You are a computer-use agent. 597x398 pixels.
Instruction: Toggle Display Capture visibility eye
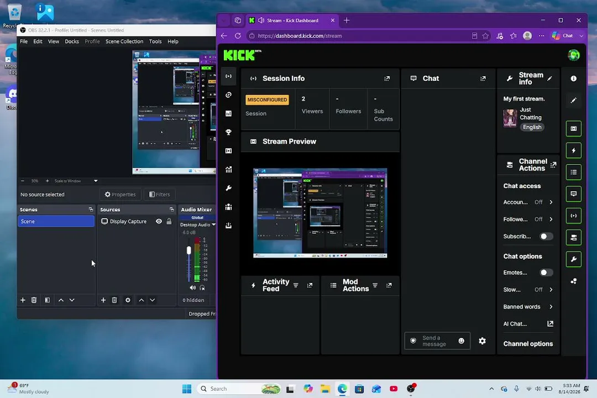pyautogui.click(x=159, y=221)
